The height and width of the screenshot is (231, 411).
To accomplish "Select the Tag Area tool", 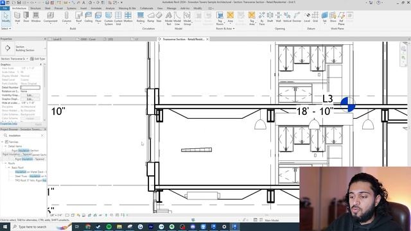I will coord(252,19).
